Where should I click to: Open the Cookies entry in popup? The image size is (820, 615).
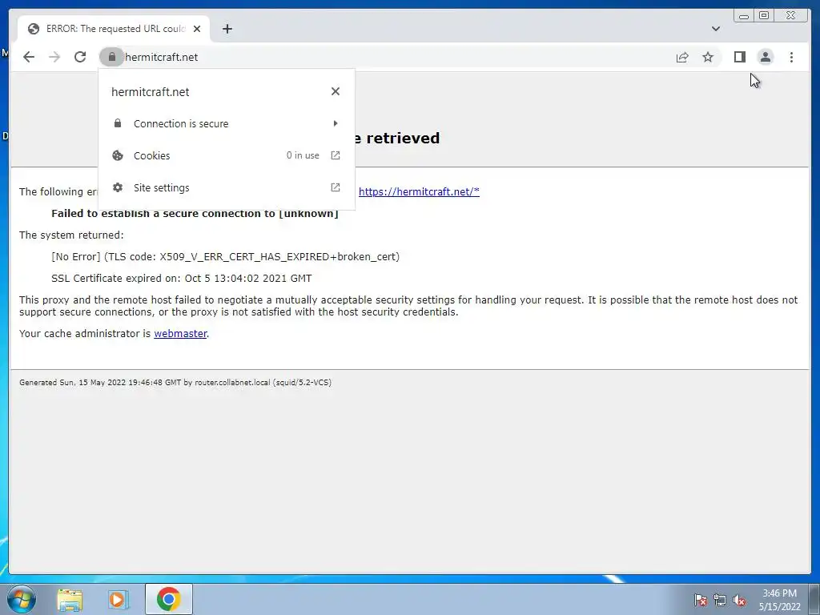[x=227, y=155]
